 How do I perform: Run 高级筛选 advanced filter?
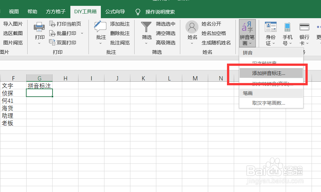[166, 42]
